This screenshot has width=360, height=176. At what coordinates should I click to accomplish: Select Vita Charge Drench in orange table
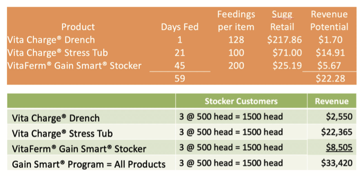[x=51, y=40]
